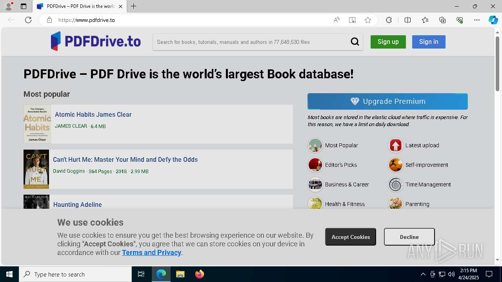Screen dimensions: 502x282
Task: Open the Extensions puzzle icon
Action: 389,20
